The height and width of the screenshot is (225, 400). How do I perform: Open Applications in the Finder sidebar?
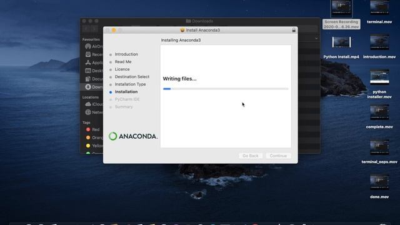pos(94,62)
